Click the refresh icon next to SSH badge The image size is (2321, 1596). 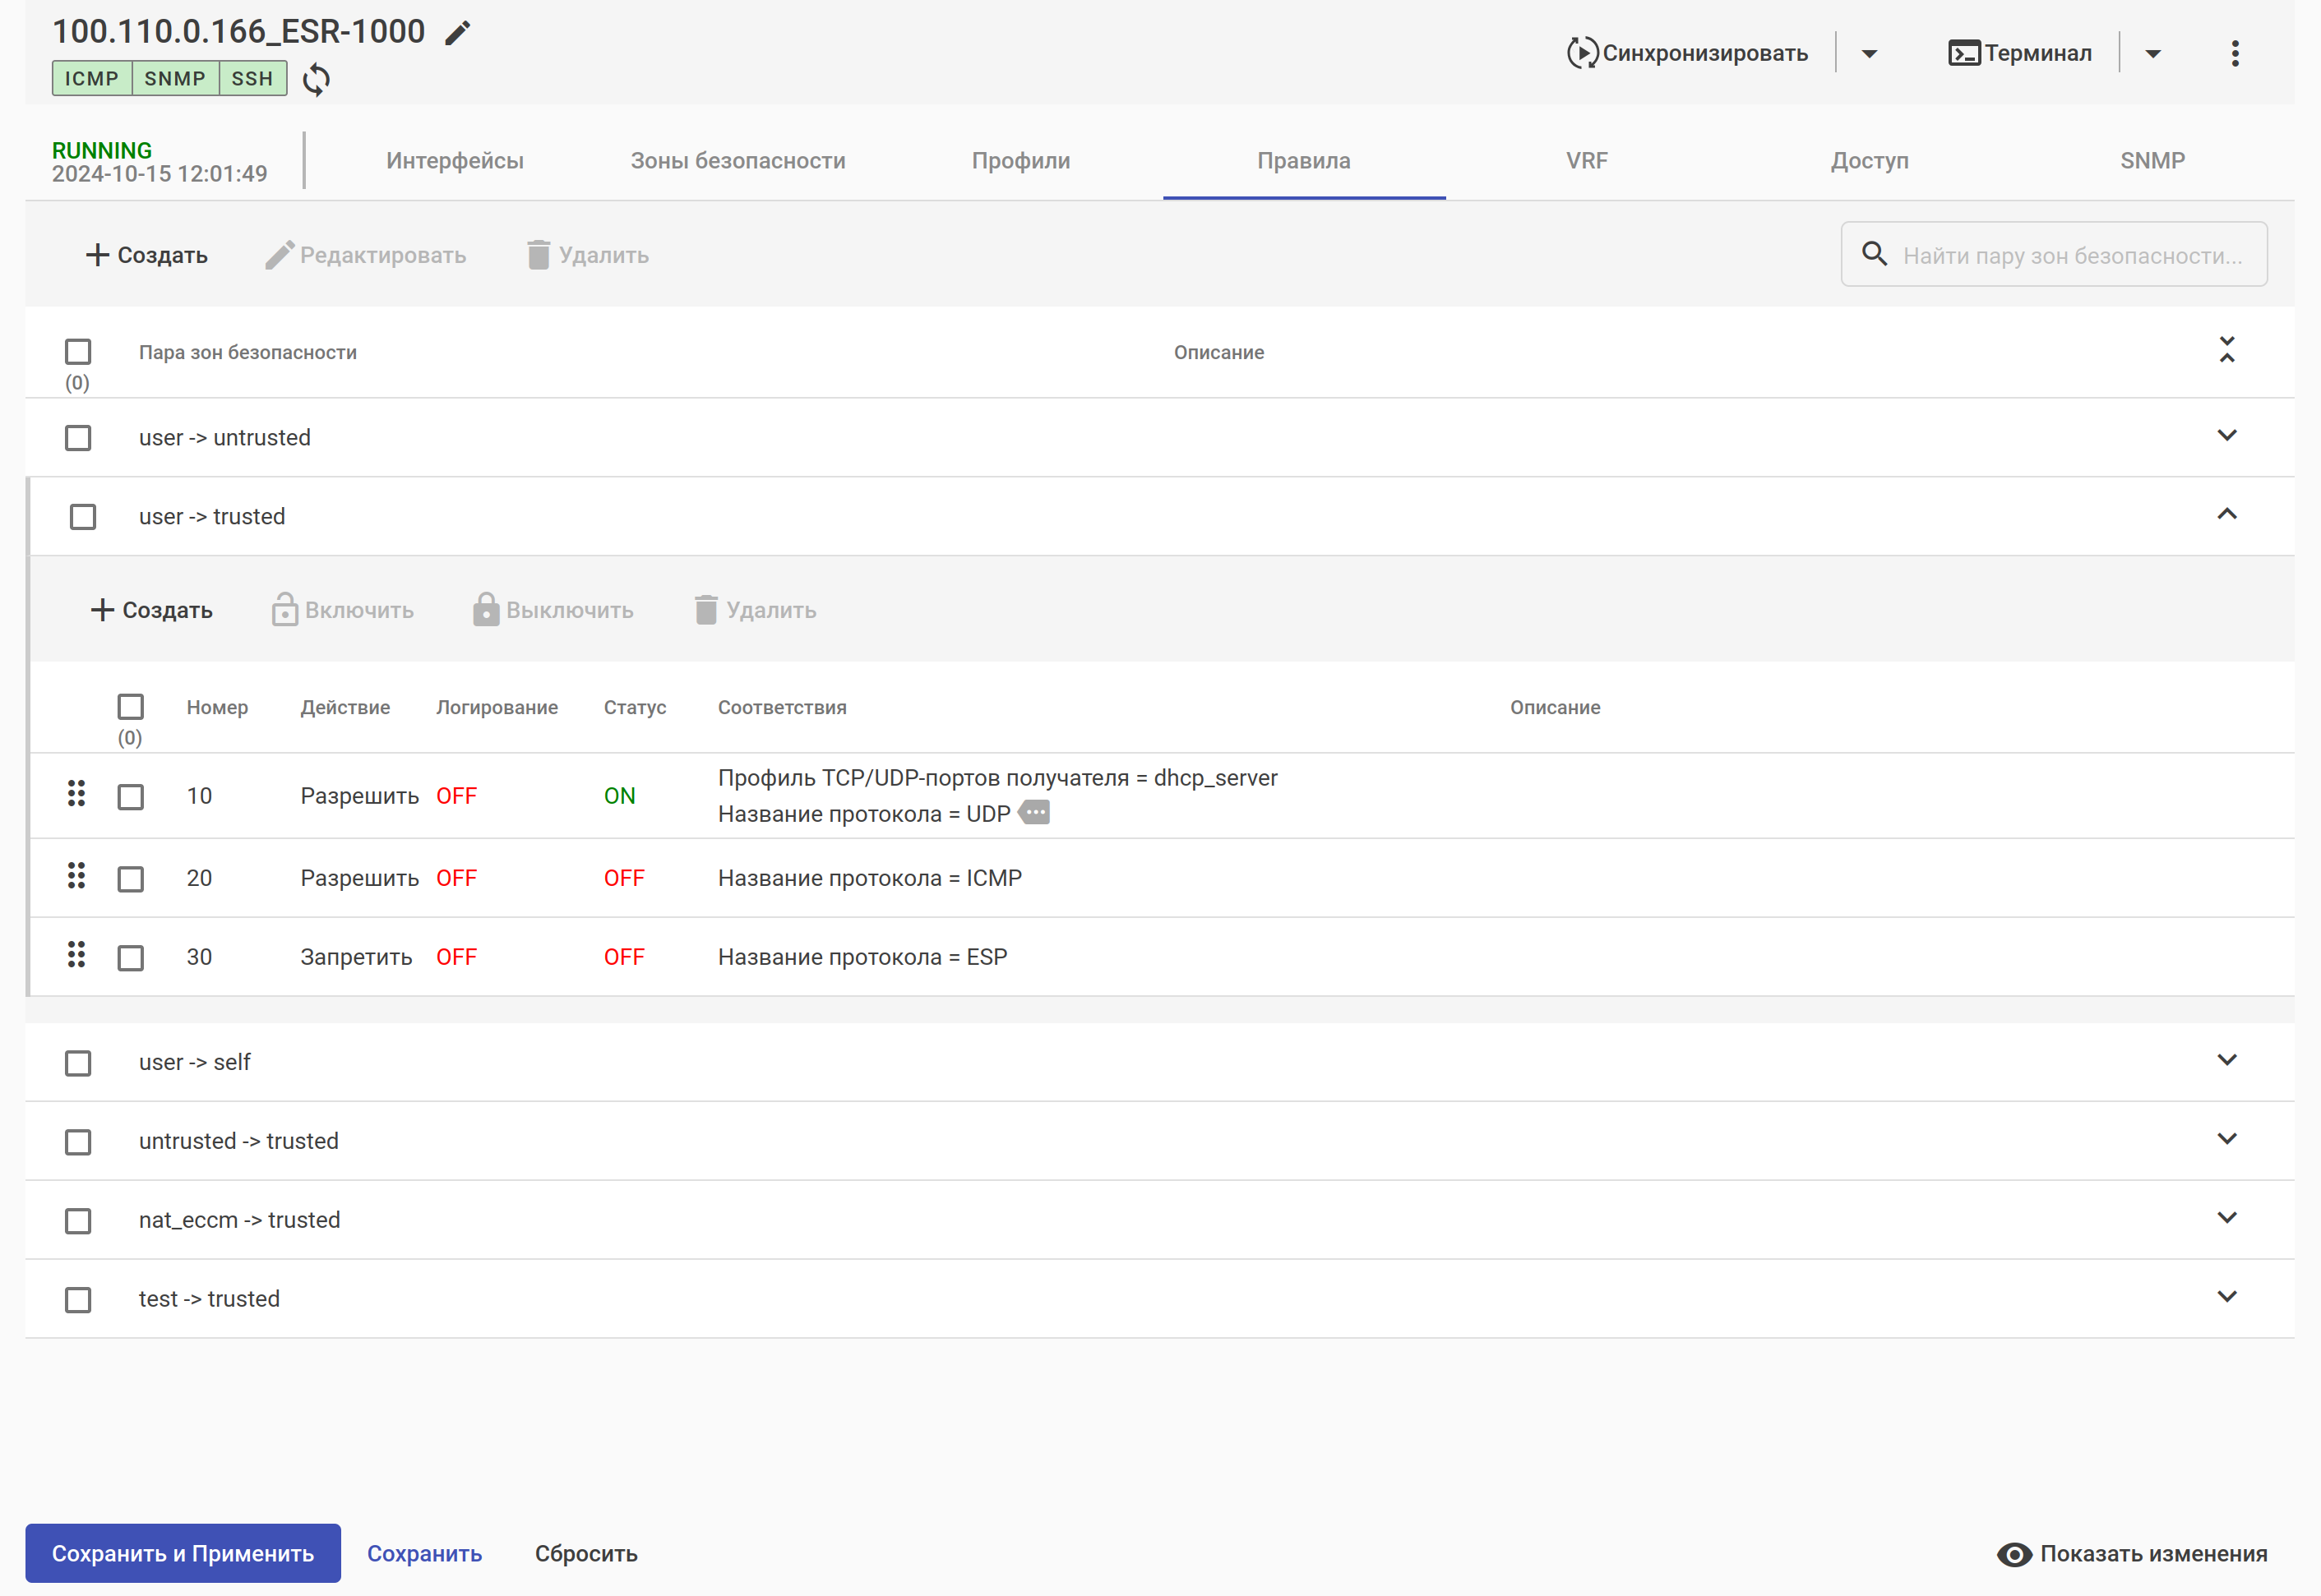(x=317, y=79)
